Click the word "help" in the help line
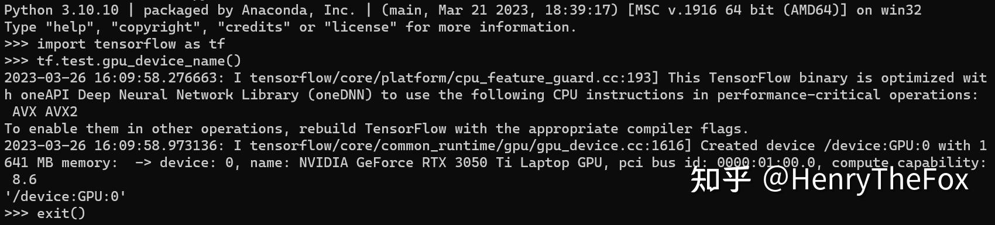 coord(69,27)
